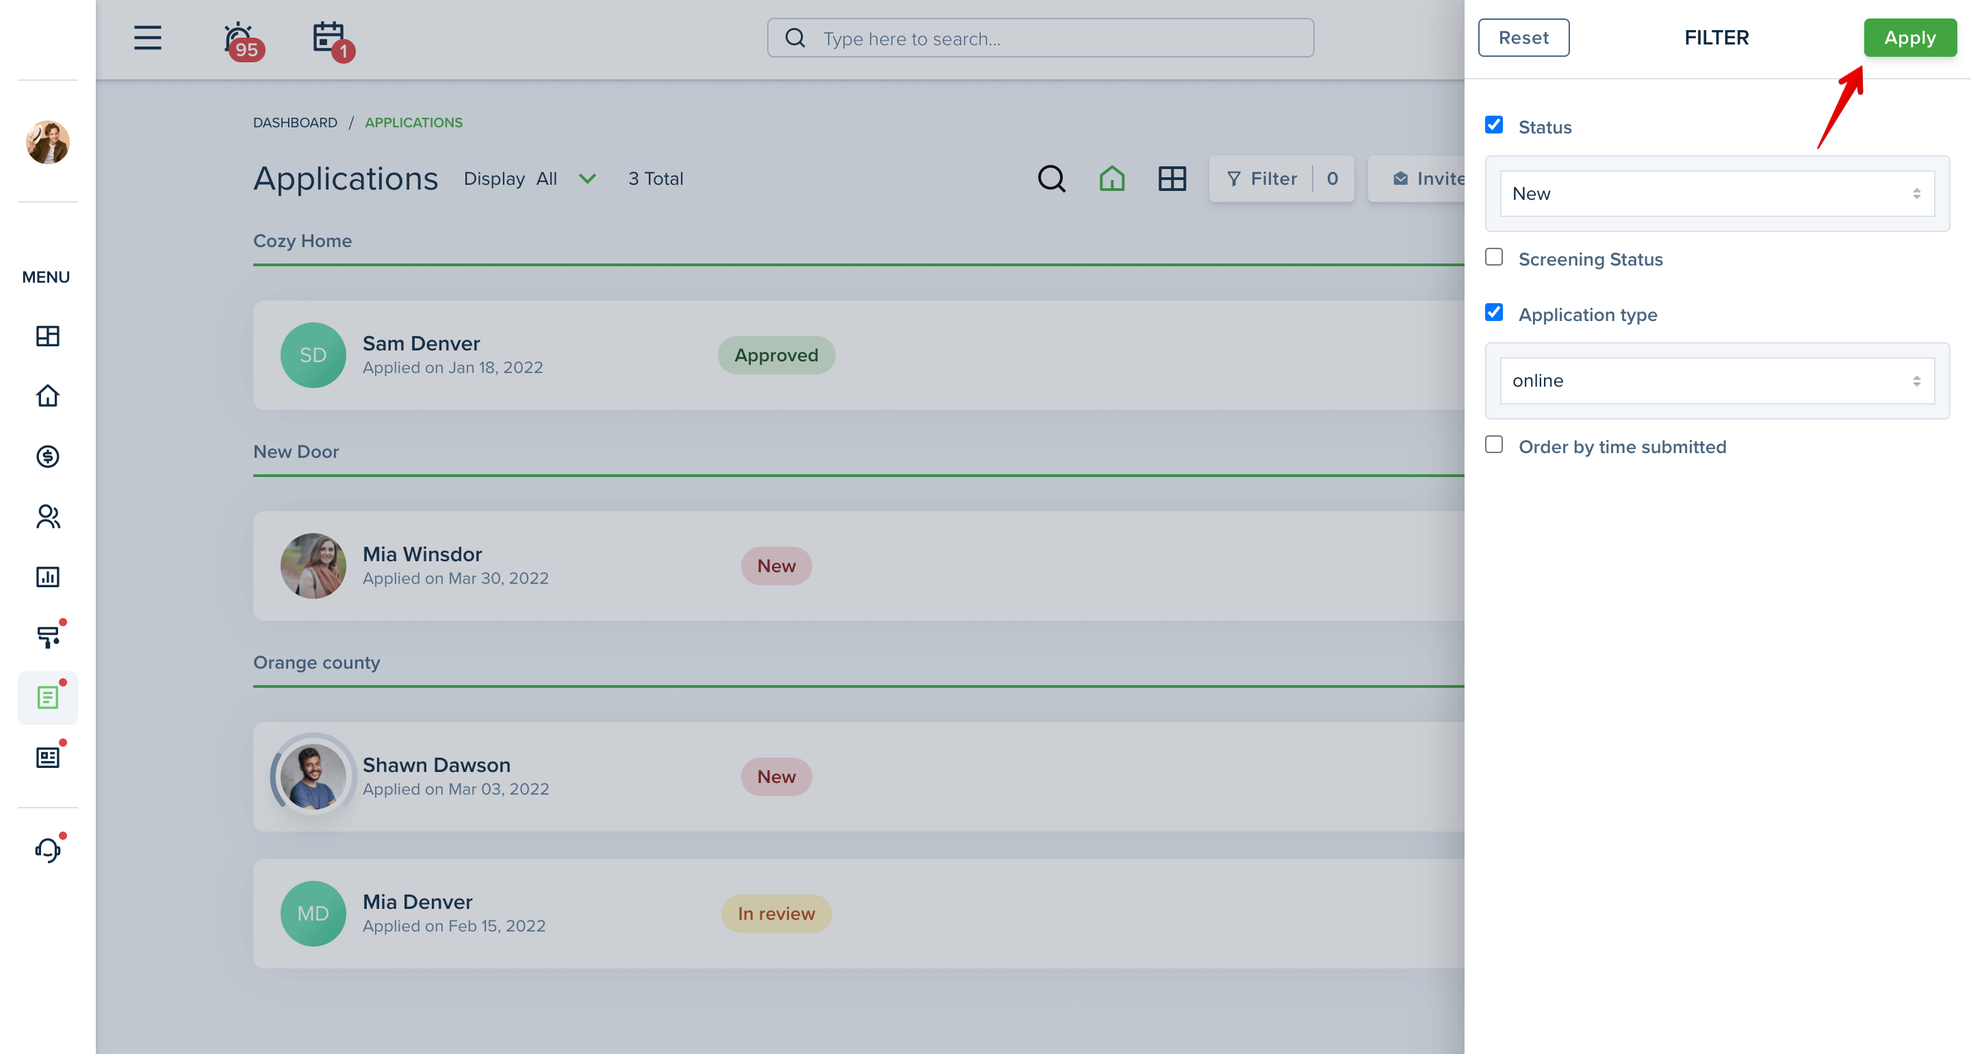Click the user profile avatar in sidebar
This screenshot has height=1054, width=1971.
(47, 142)
